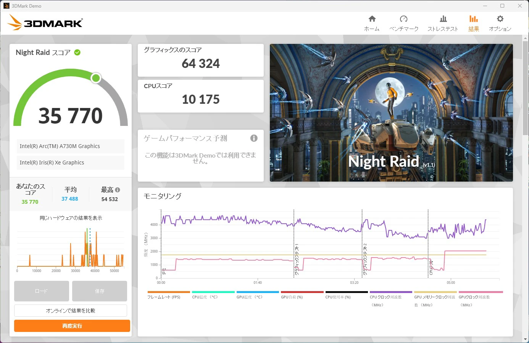Viewport: 529px width, 343px height.
Task: Click the ゲームパフォーマンス予測 heading
Action: click(185, 138)
